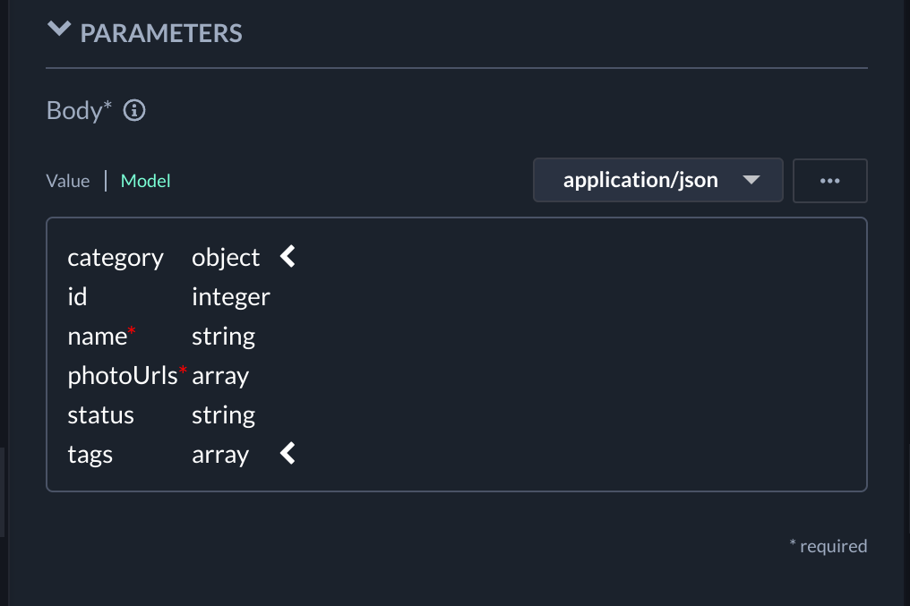Click the ellipsis more options button
Image resolution: width=910 pixels, height=606 pixels.
pos(829,181)
